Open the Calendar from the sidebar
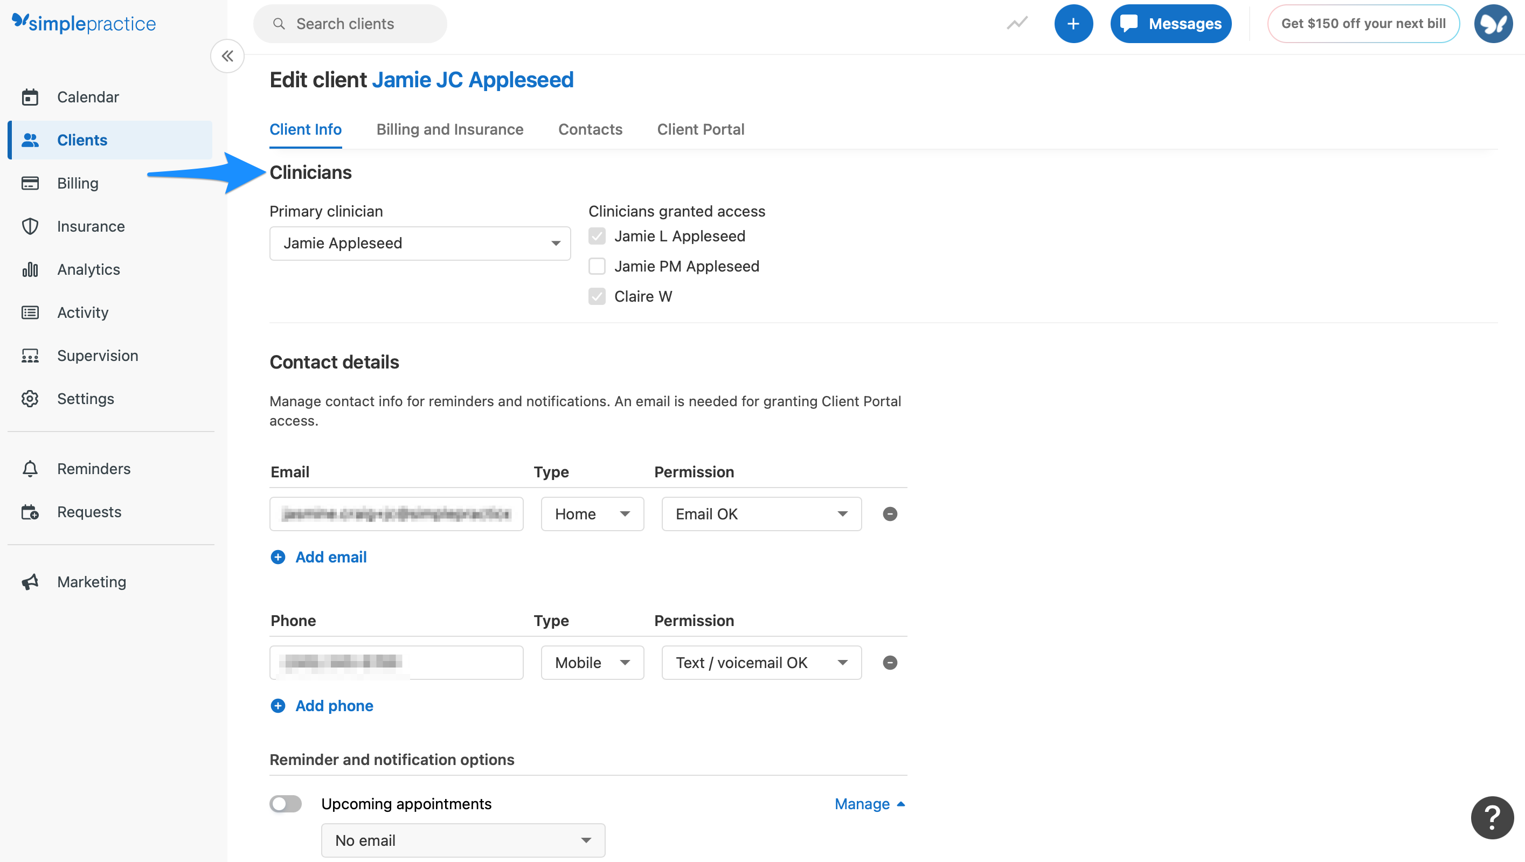This screenshot has width=1525, height=862. (x=88, y=96)
